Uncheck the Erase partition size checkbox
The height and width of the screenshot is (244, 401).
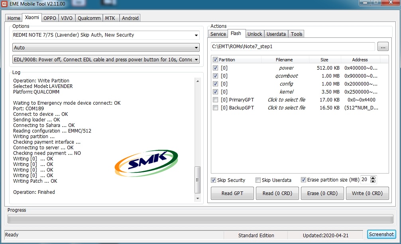(304, 180)
